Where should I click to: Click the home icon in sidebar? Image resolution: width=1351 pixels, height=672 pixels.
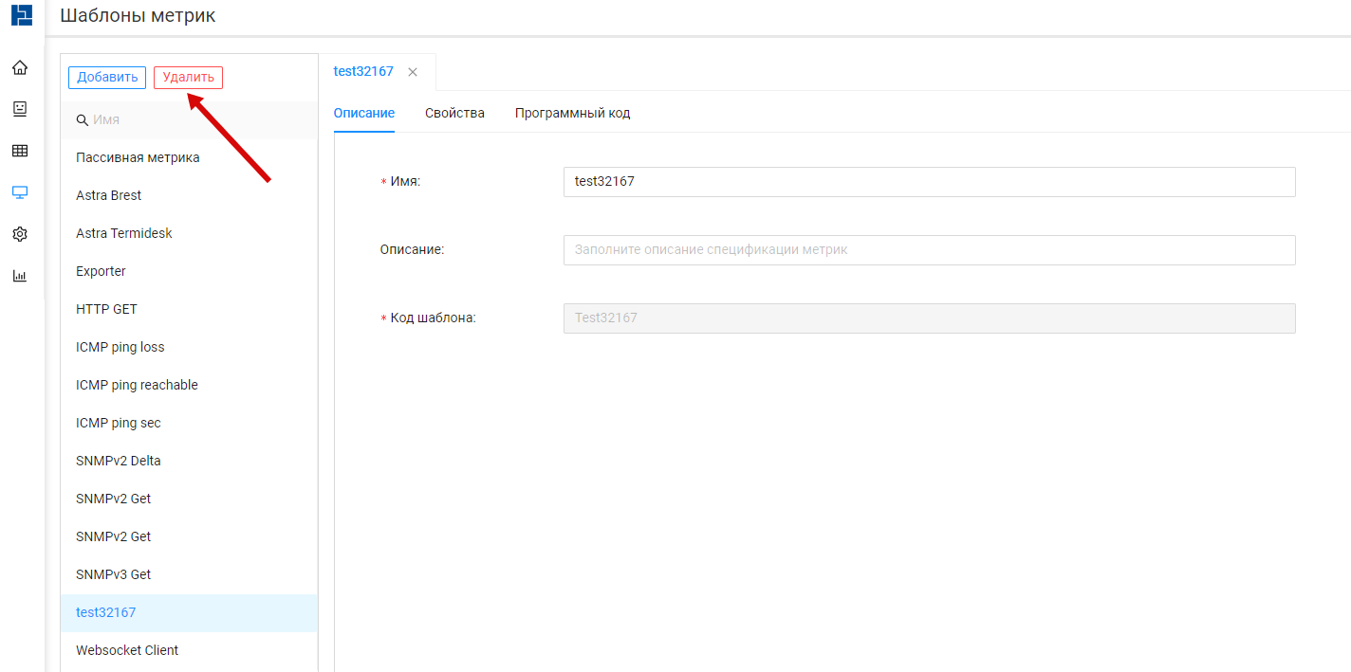[x=20, y=68]
